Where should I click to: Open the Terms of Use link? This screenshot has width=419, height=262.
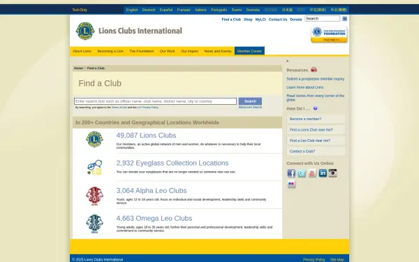pos(119,108)
